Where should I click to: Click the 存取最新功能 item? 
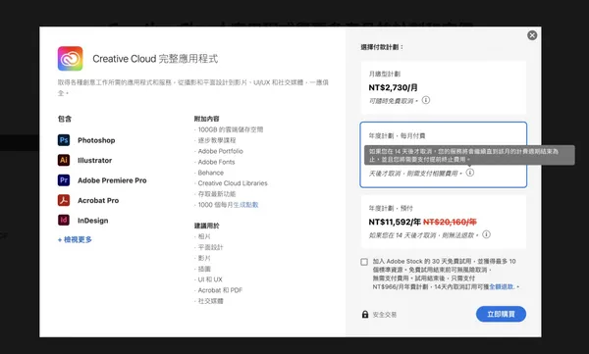click(x=217, y=194)
